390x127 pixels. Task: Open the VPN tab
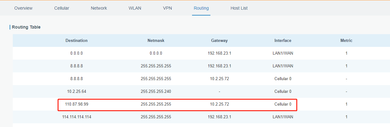coord(167,8)
